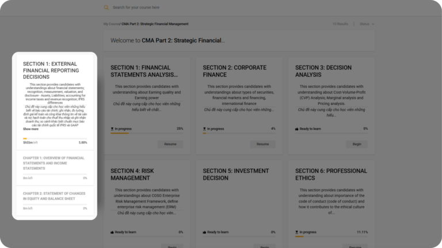Click the search for your course field
The image size is (442, 248).
(x=173, y=7)
